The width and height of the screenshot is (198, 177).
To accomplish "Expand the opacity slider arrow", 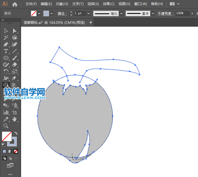I will click(192, 13).
